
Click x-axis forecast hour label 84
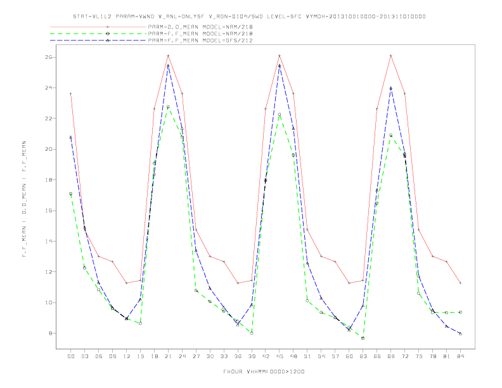(460, 356)
